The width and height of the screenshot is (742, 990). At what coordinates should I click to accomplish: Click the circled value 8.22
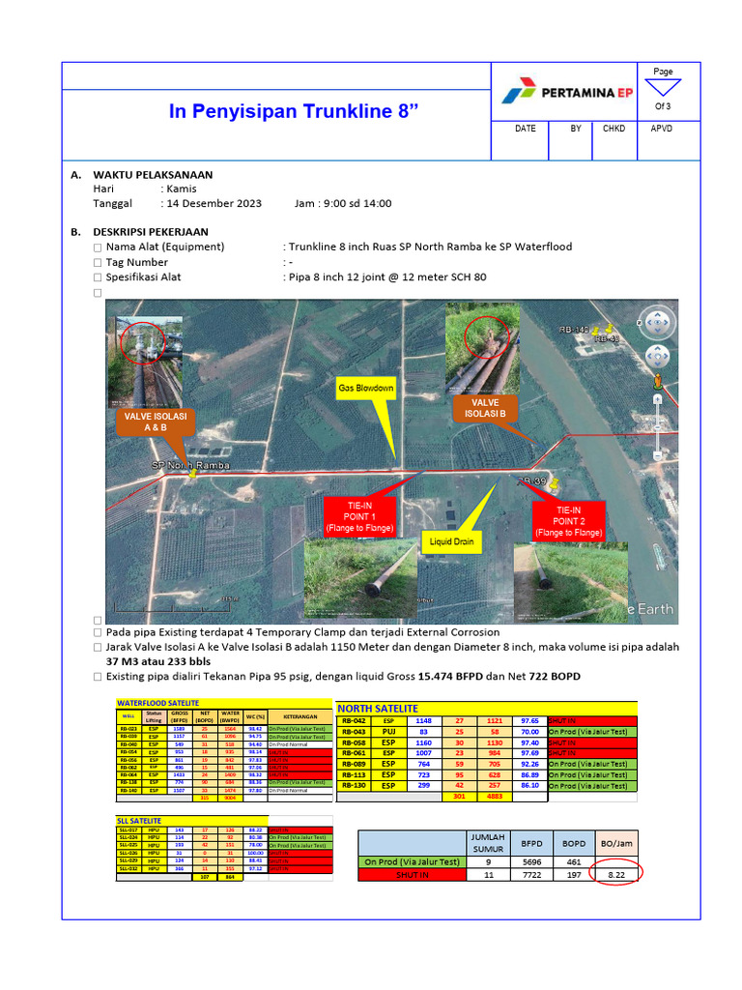point(615,875)
